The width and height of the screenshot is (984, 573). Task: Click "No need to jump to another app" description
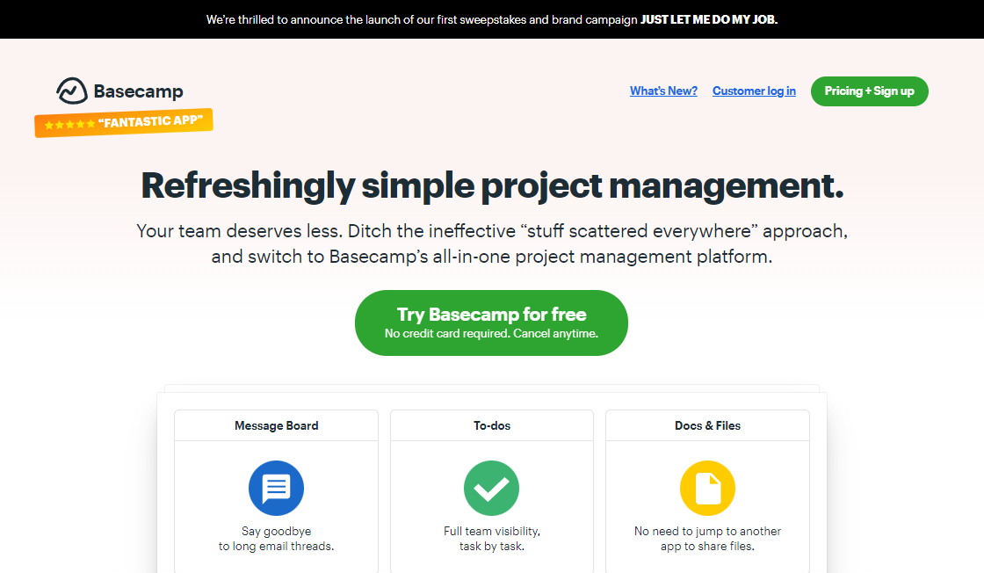click(x=707, y=539)
